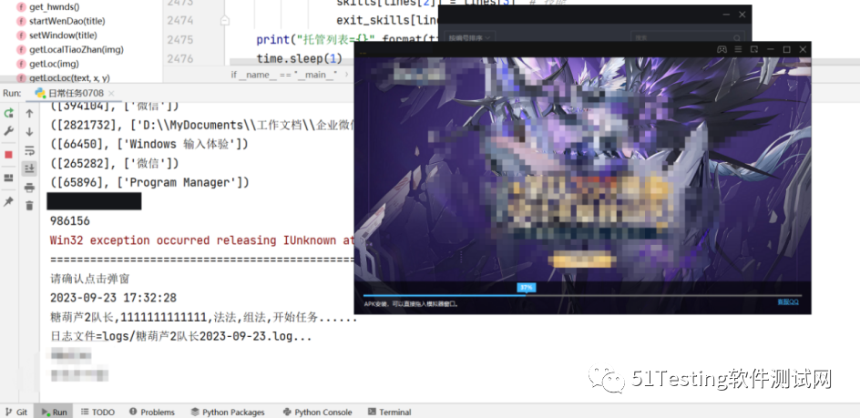
Task: Click the time.sleep(1) code line
Action: pos(299,58)
